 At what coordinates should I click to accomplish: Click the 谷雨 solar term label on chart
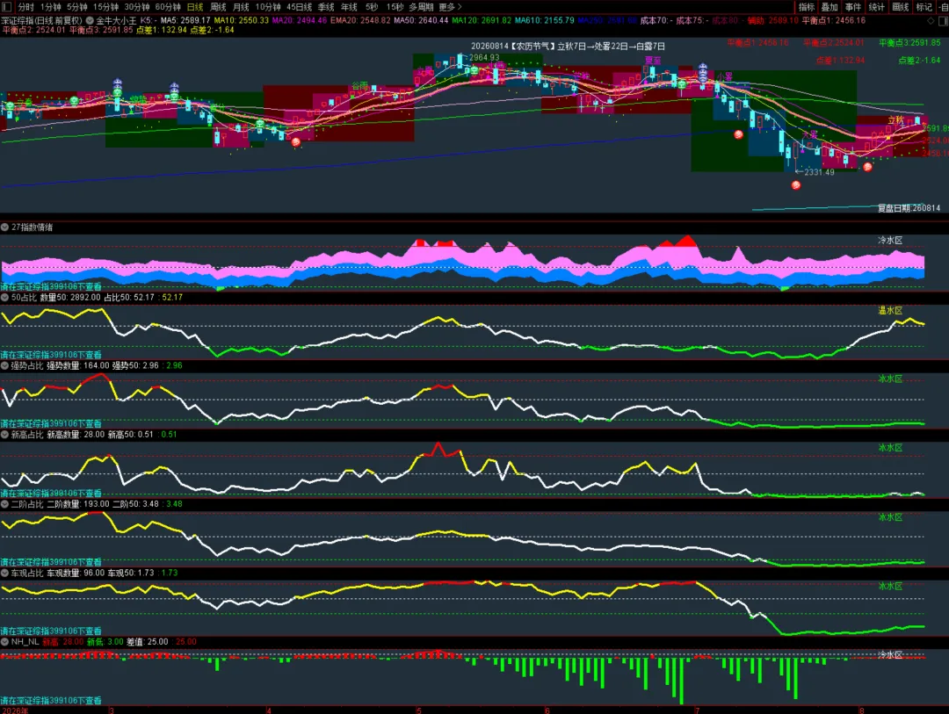point(360,86)
